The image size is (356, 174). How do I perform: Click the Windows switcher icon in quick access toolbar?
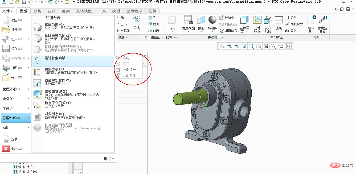coord(57,2)
